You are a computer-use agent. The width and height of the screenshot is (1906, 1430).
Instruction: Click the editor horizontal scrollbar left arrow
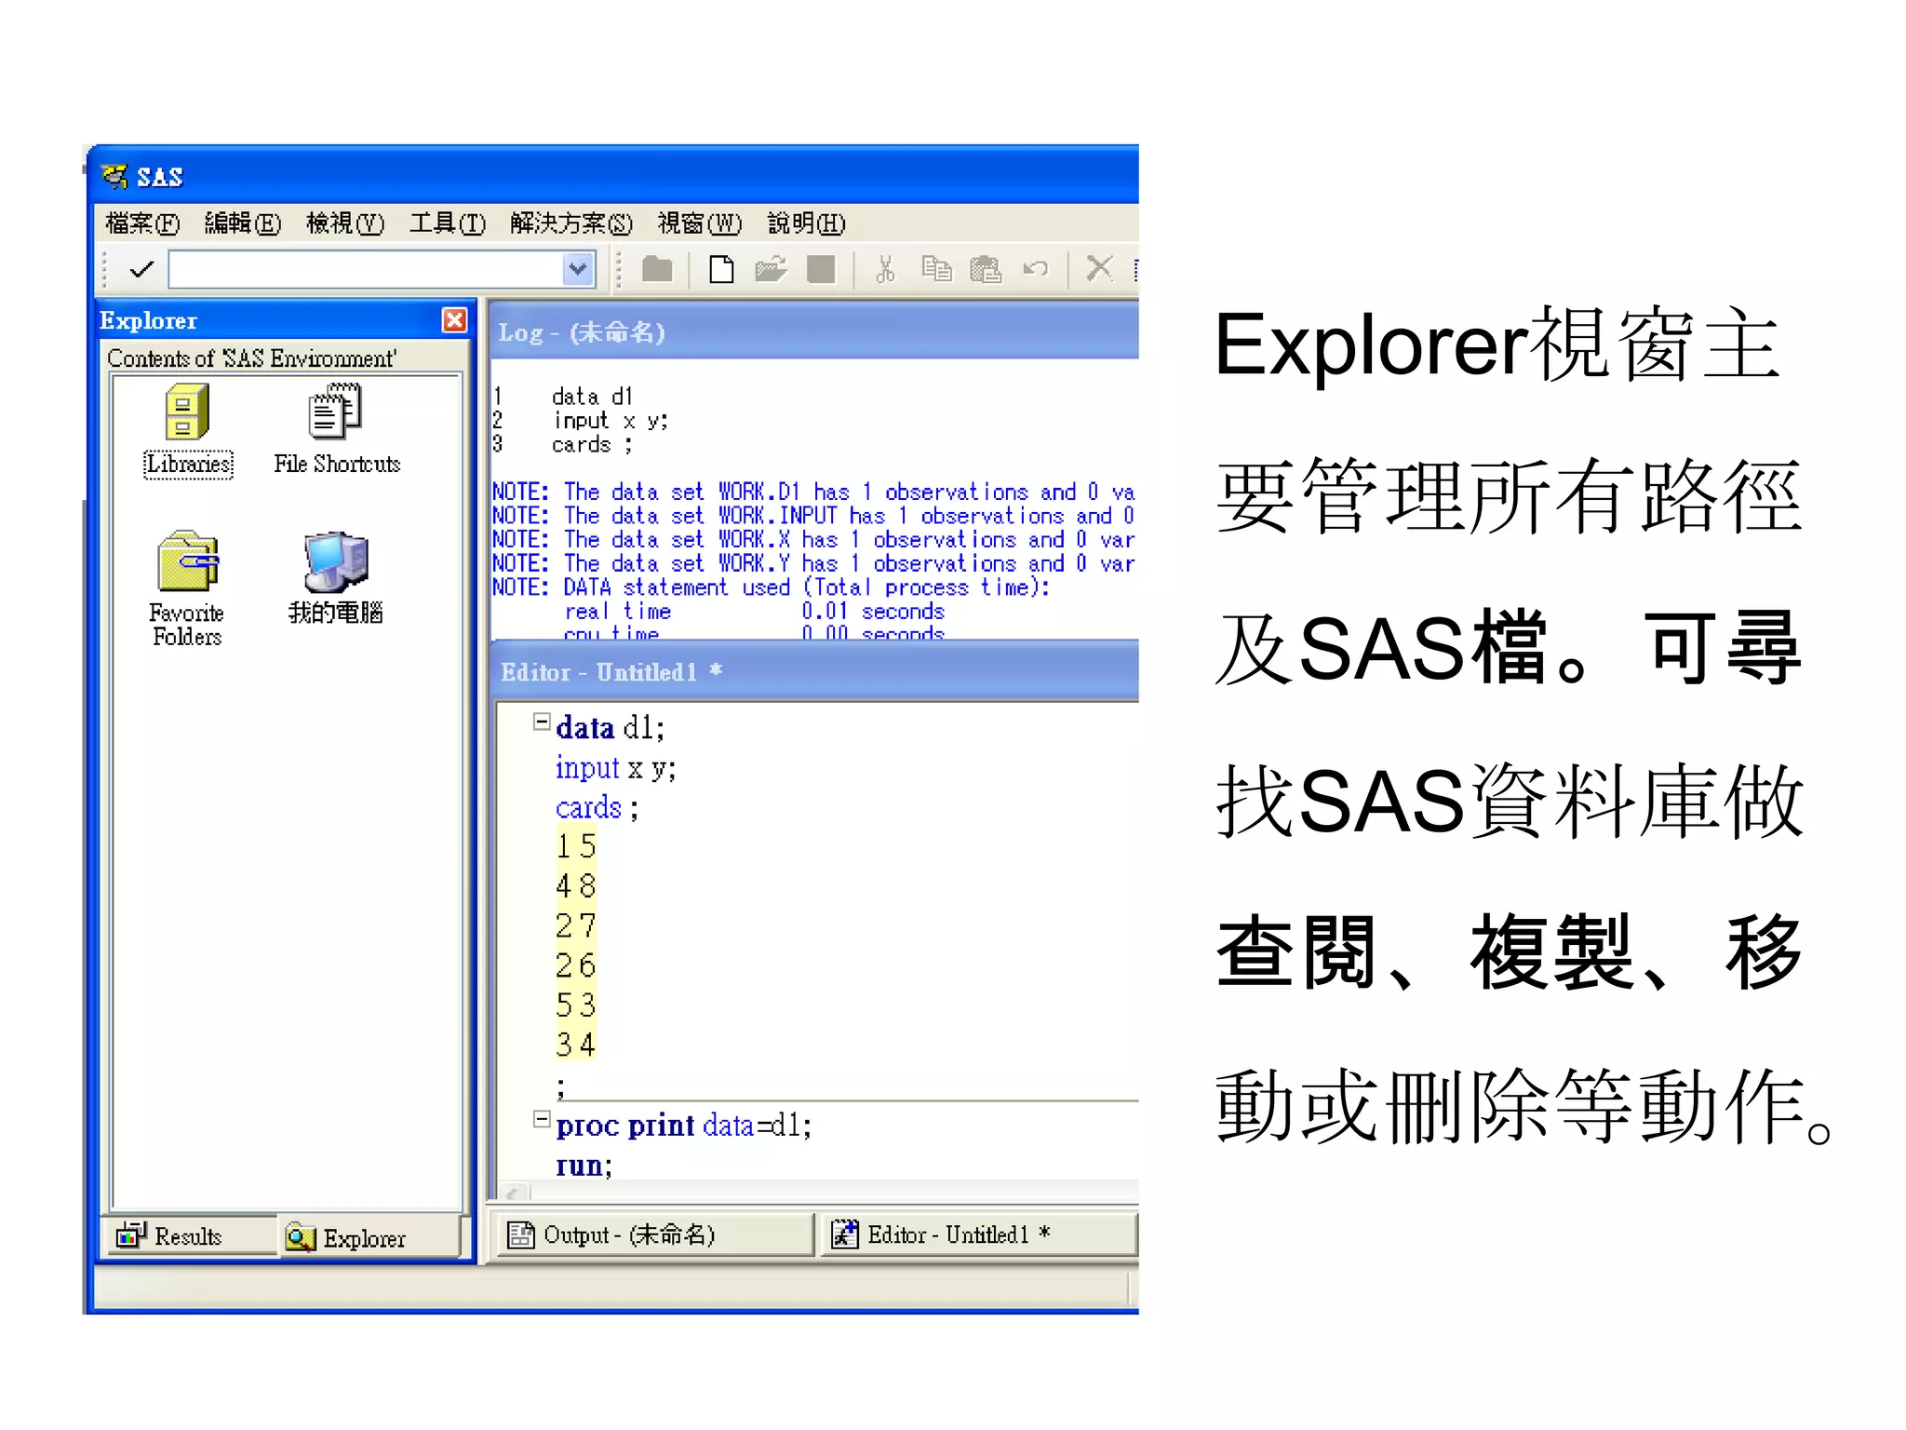[514, 1193]
